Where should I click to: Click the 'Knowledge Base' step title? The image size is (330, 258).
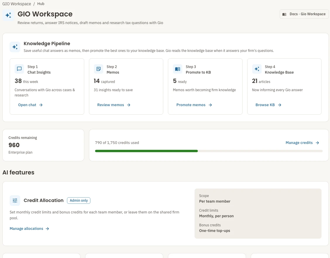coord(279,72)
